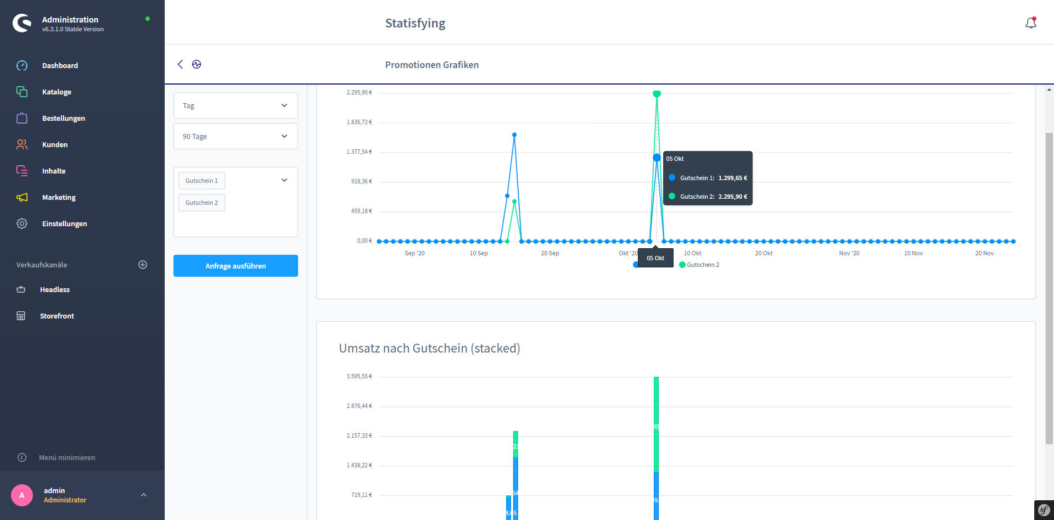
Task: Click the admin avatar circle
Action: (22, 495)
